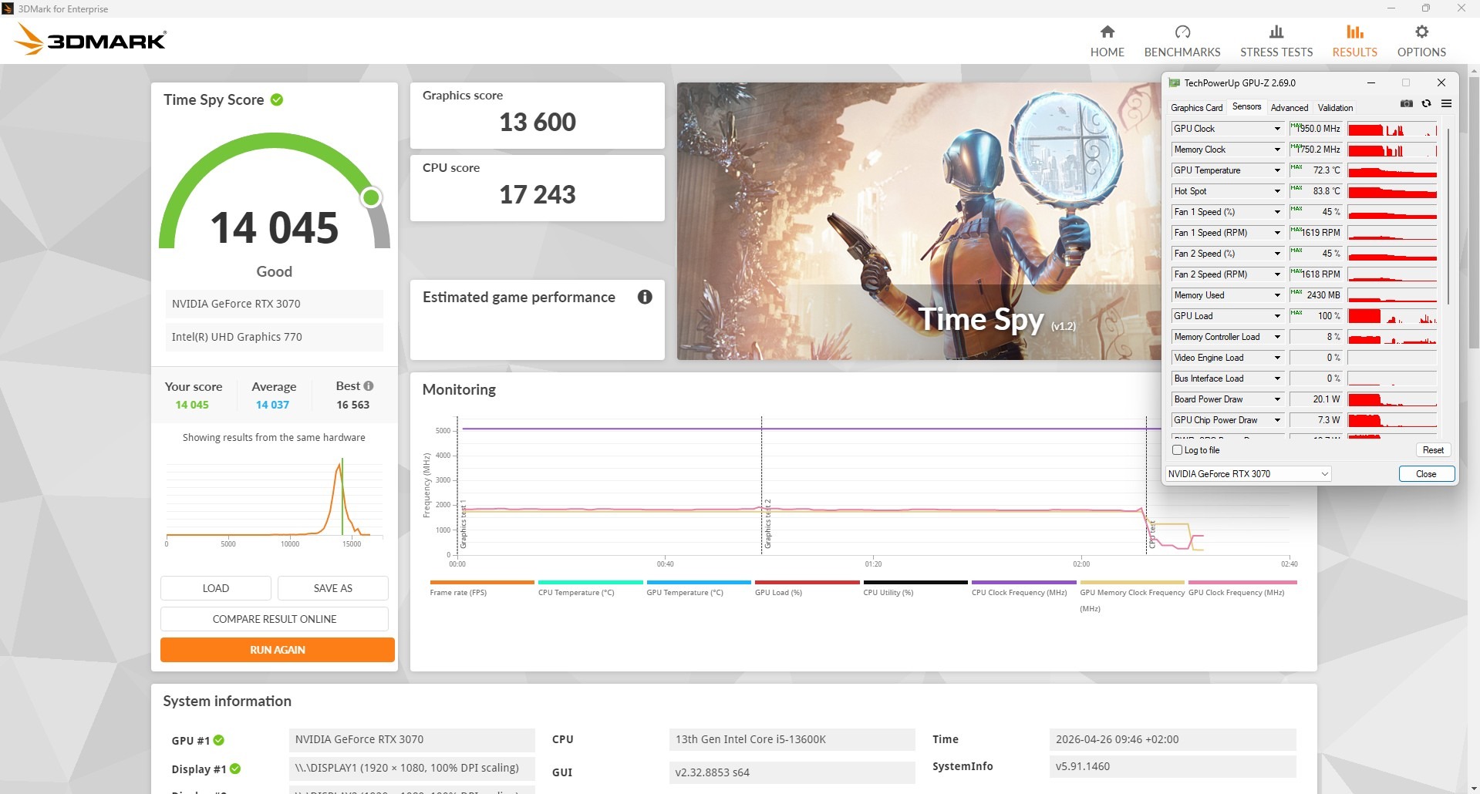This screenshot has width=1480, height=794.
Task: Open the GPU-Z hamburger menu
Action: (x=1446, y=104)
